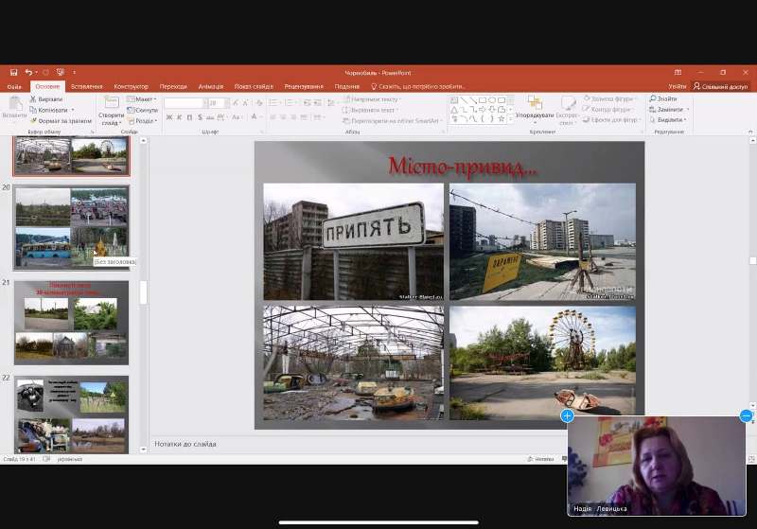Click the Створити слайд icon
Screen dimensions: 757x529
coord(111,104)
